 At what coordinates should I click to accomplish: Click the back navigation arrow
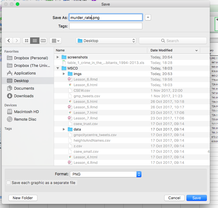(9, 41)
